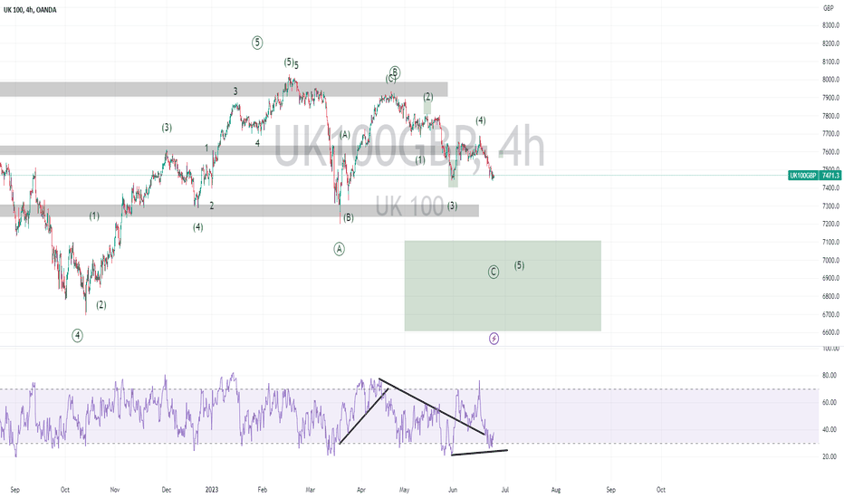Select the circled B wave label
Viewport: 844px width, 498px height.
[395, 72]
